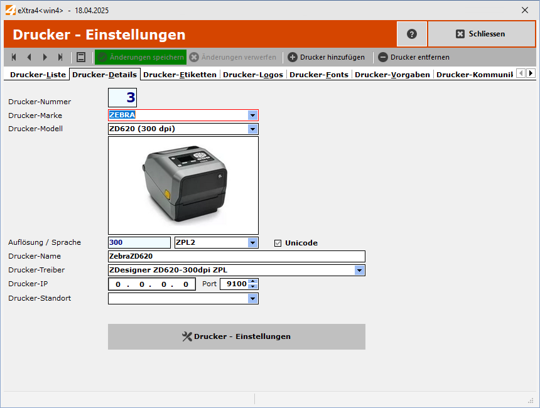The image size is (540, 408).
Task: Switch to the Drucker-Etiketten tab
Action: click(180, 73)
